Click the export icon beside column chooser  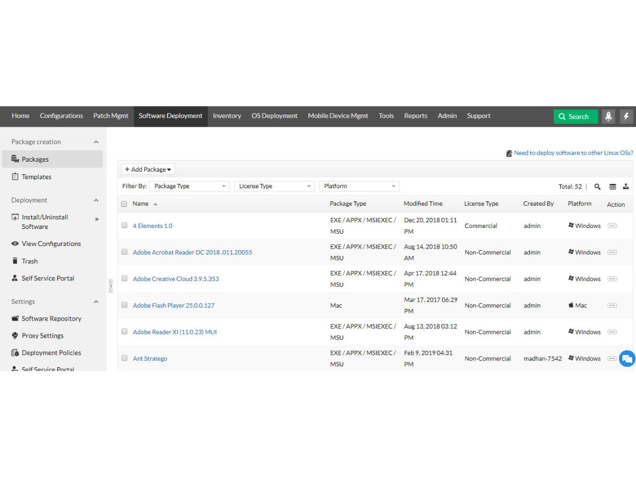pyautogui.click(x=626, y=186)
